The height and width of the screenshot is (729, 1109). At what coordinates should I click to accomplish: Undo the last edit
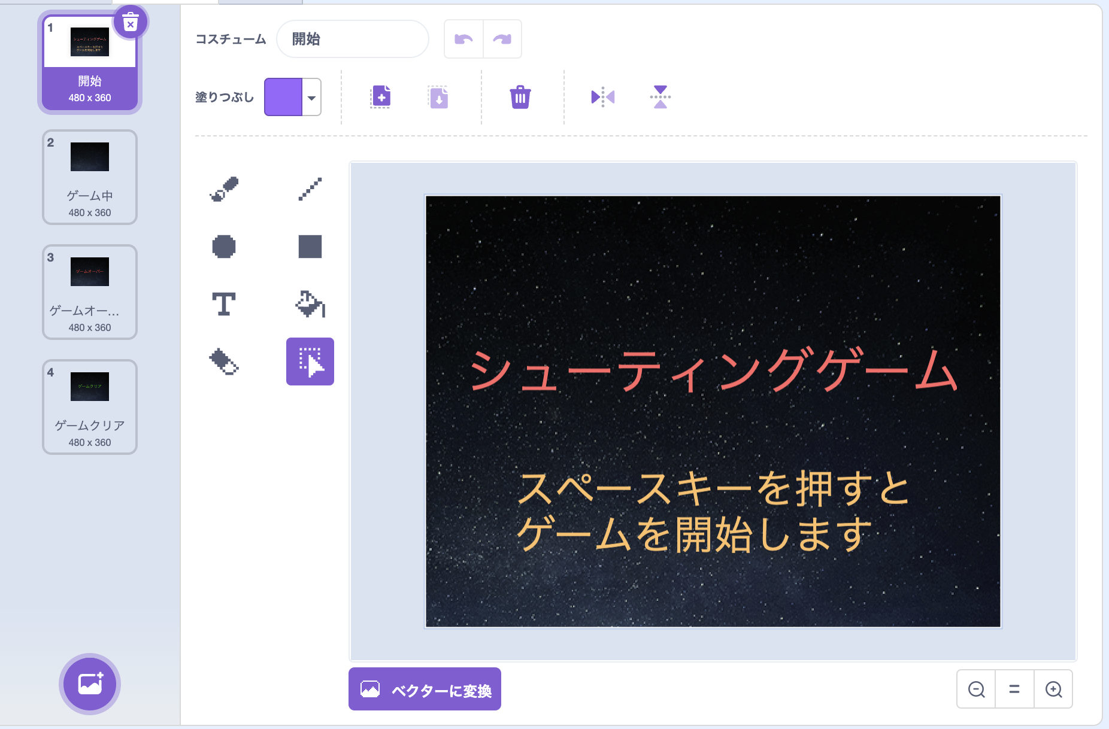pos(463,38)
